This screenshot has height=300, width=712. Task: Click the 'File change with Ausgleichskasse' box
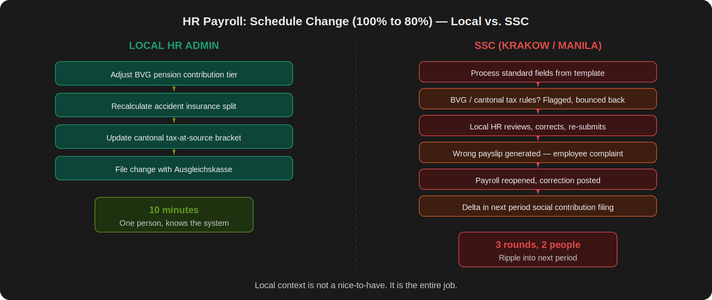pyautogui.click(x=174, y=168)
